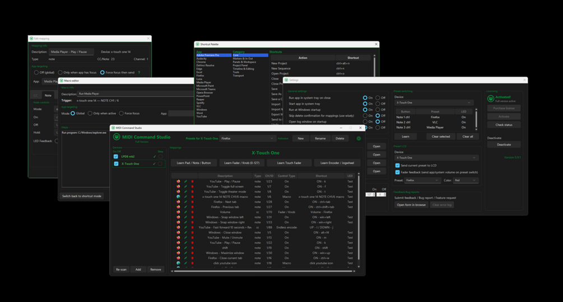Viewport: 563px width, 302px height.
Task: Turn On Skip delete confirmation for mappings
Action: pyautogui.click(x=365, y=115)
